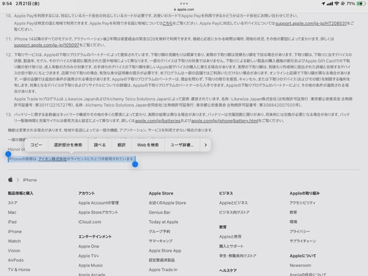Open the Appleとビジネス link
Viewport: 368px width, 276px height.
click(x=233, y=203)
